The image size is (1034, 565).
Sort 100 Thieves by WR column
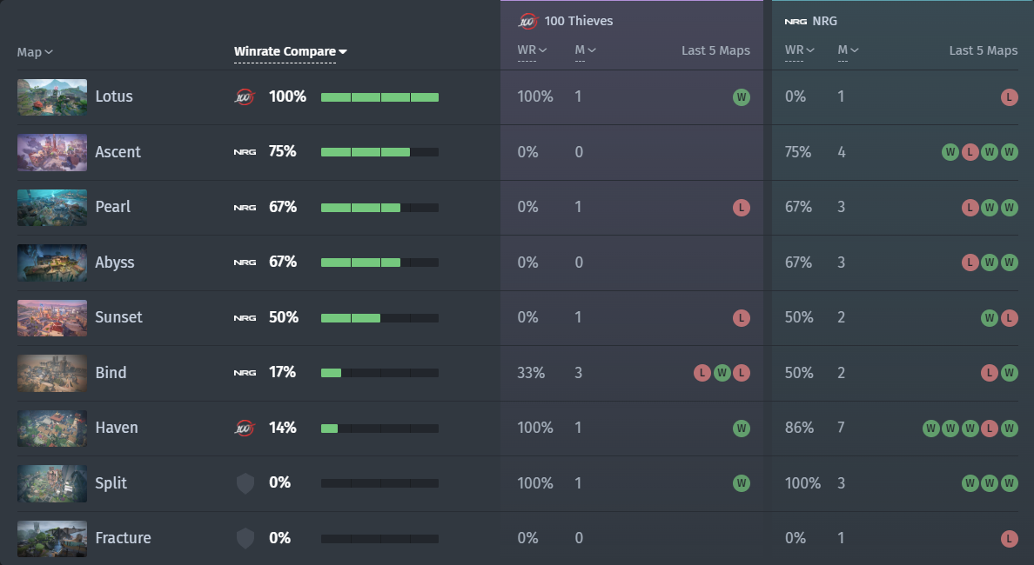(532, 50)
